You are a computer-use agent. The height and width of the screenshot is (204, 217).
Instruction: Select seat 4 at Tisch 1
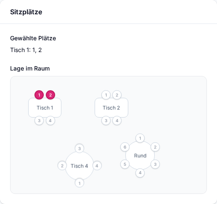coord(50,120)
